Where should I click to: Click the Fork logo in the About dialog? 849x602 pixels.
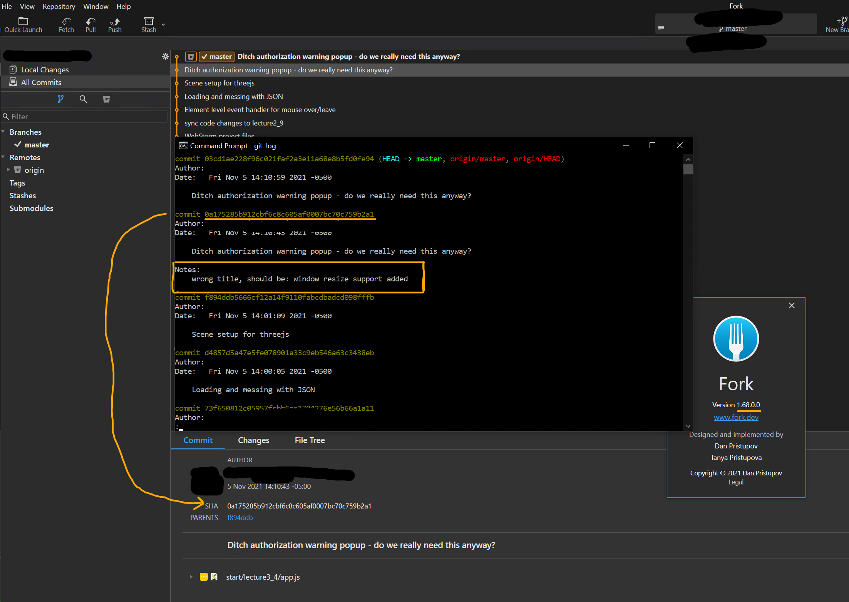(x=736, y=339)
